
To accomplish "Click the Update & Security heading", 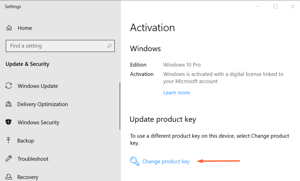I will coord(27,64).
